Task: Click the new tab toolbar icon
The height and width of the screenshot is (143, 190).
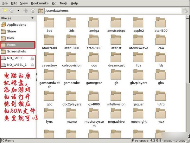Action: pos(4,10)
